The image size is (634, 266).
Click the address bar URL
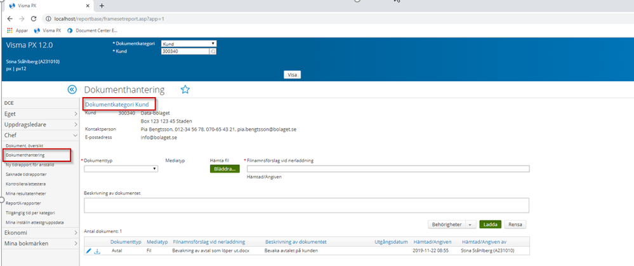tap(109, 18)
